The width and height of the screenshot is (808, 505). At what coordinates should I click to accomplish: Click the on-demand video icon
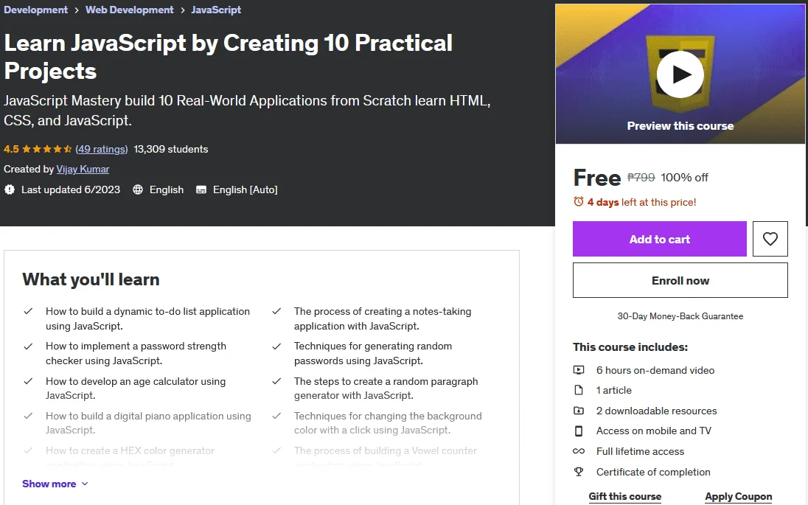(579, 370)
